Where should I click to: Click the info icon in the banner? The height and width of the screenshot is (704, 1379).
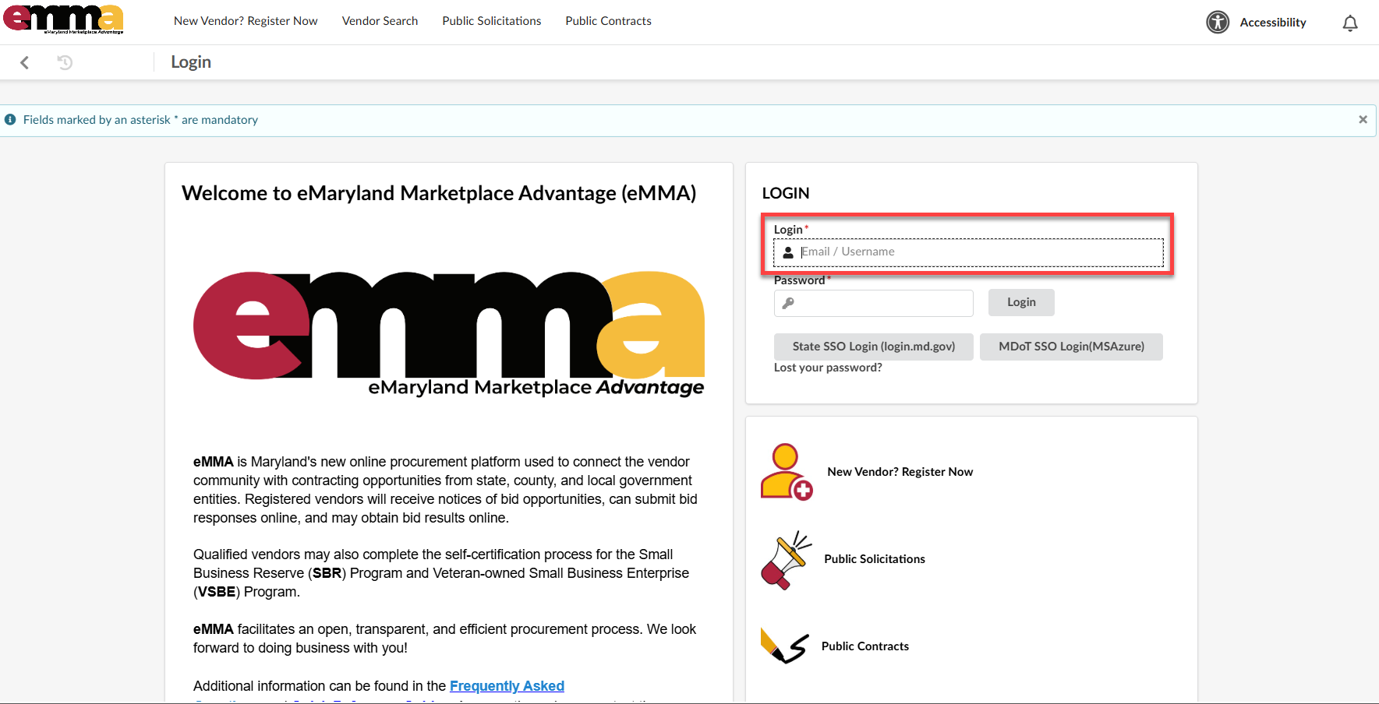pos(10,120)
